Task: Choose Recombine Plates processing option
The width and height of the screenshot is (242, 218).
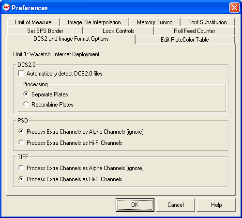Action: coord(26,104)
